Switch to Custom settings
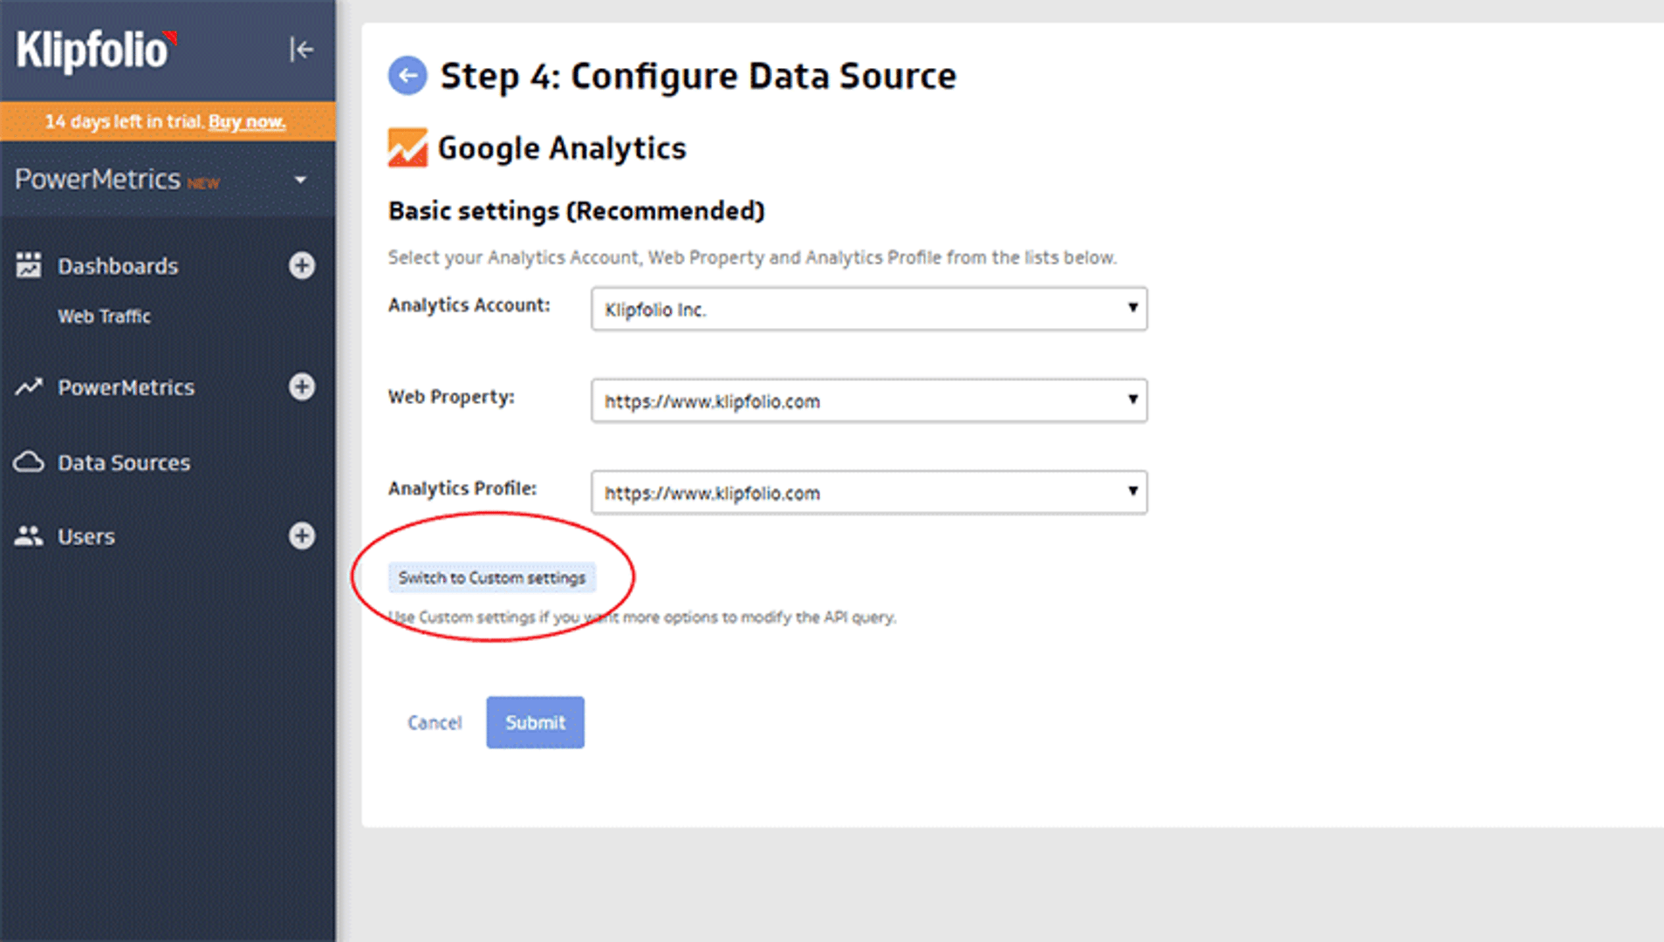This screenshot has height=942, width=1664. pyautogui.click(x=493, y=577)
